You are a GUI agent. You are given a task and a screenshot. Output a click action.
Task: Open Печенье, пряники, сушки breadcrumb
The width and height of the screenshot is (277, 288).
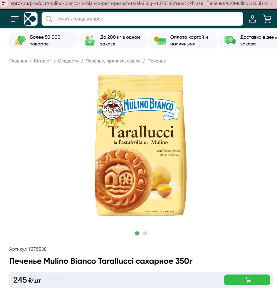(x=113, y=61)
